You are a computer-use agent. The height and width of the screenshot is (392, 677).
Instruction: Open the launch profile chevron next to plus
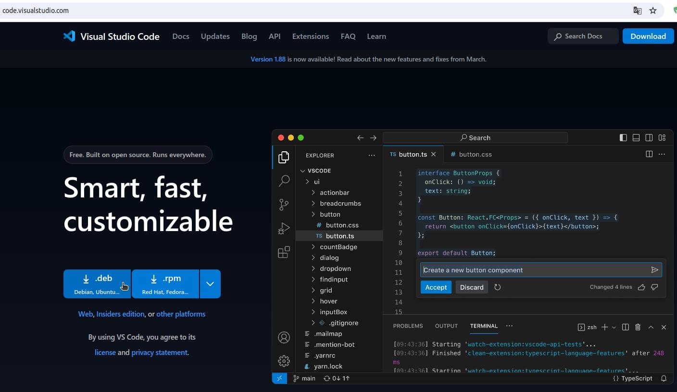614,328
